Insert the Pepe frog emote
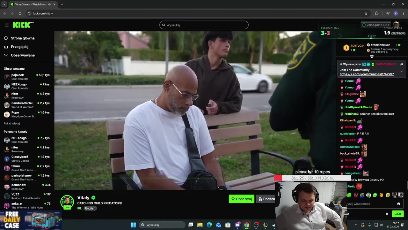 point(362,195)
